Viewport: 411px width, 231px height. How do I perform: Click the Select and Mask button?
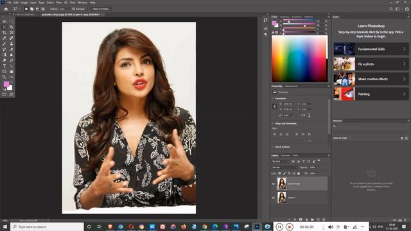point(101,9)
